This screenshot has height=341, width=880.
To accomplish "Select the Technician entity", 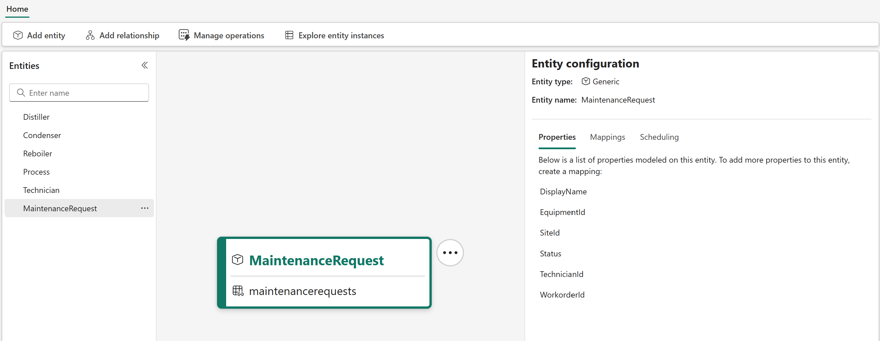I will [41, 190].
